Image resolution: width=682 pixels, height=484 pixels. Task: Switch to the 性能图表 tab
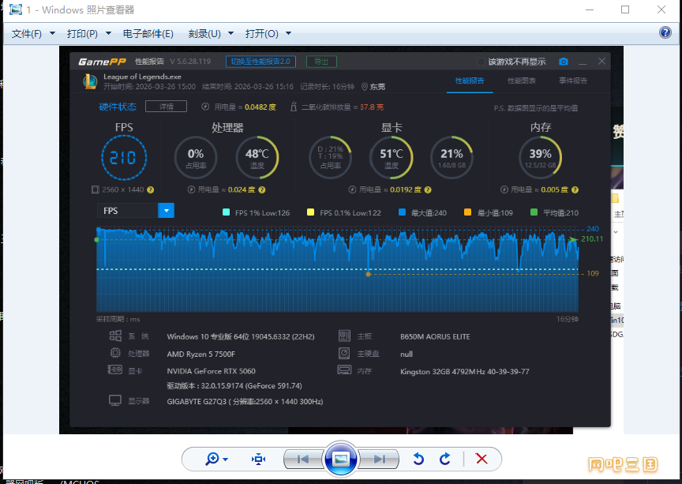521,81
